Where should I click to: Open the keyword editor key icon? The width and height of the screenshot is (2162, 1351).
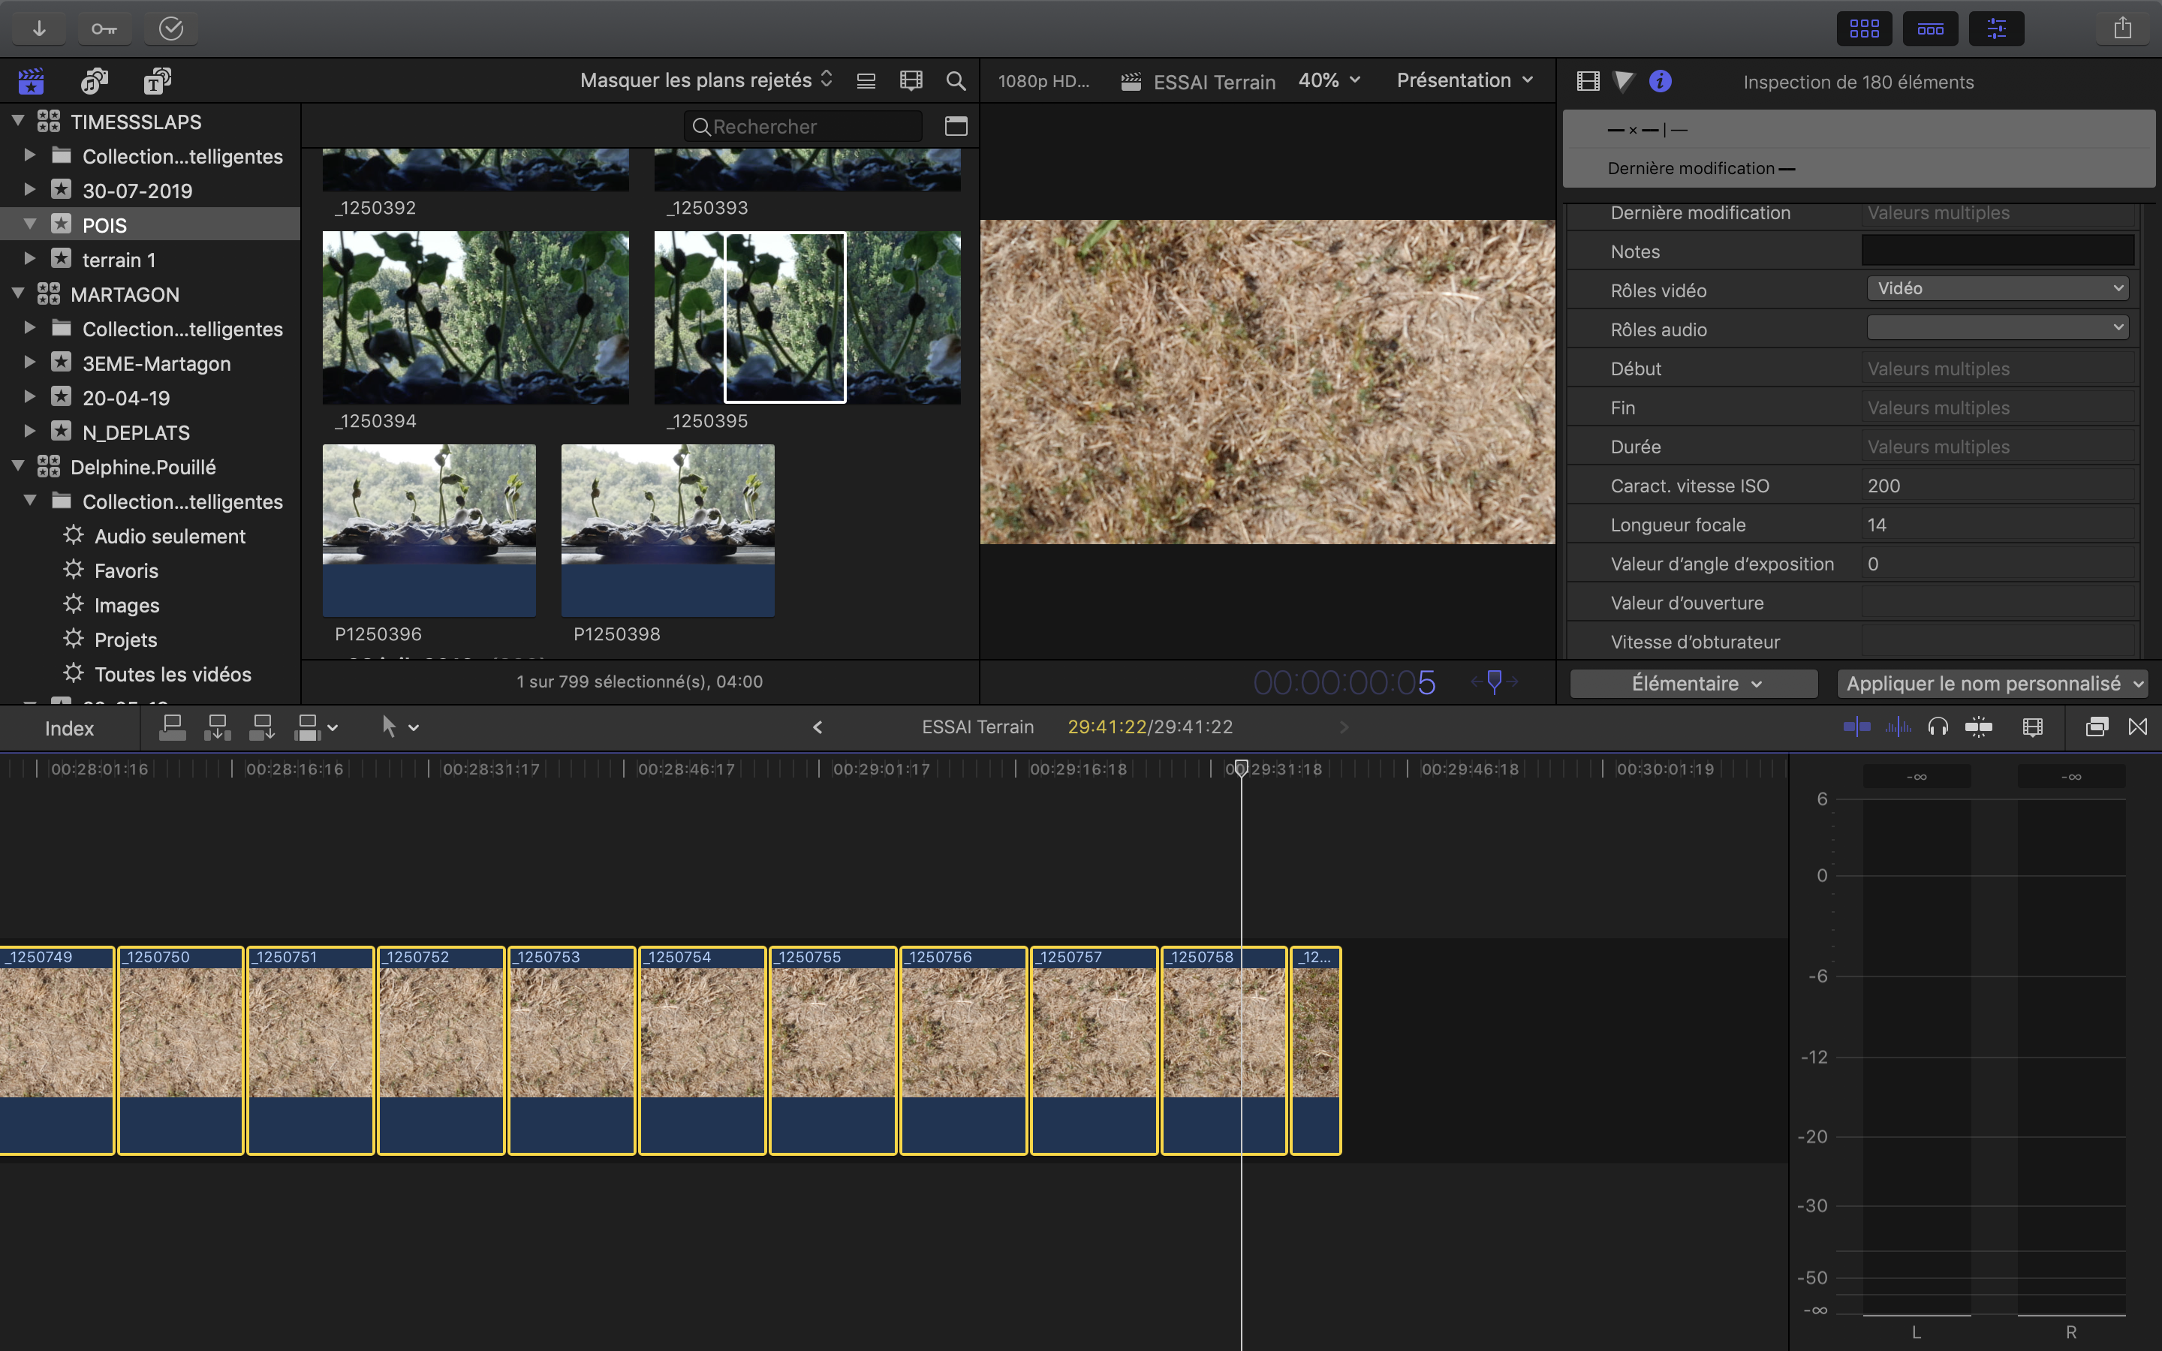104,29
